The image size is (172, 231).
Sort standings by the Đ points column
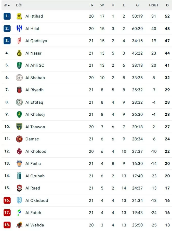(167, 5)
